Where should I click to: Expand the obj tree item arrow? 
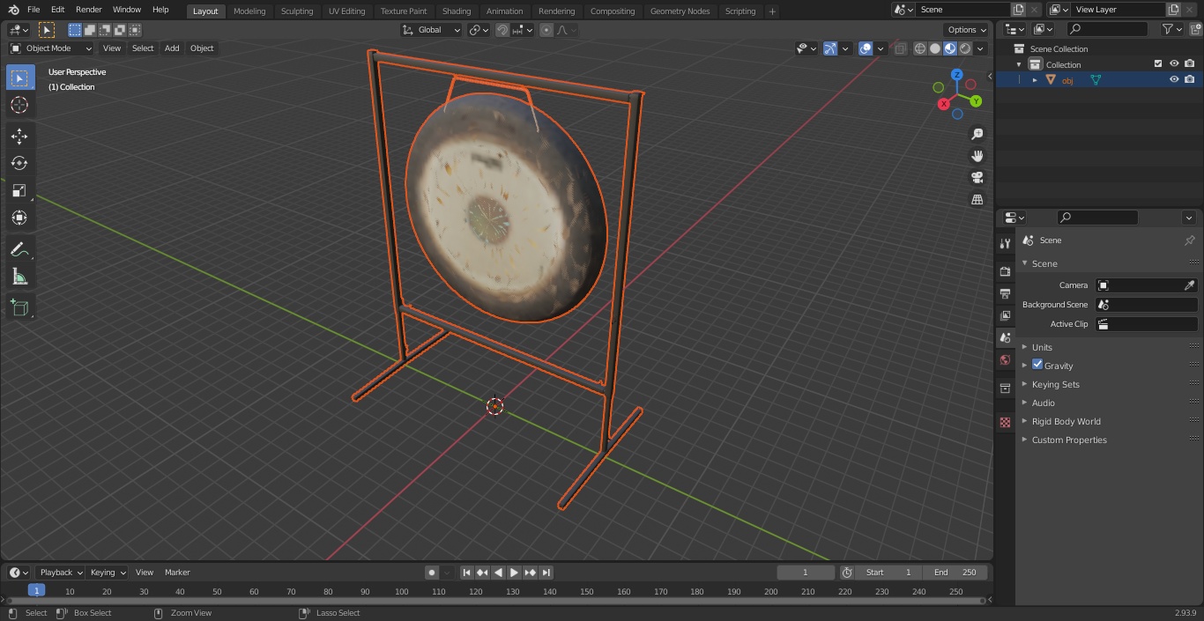point(1035,80)
